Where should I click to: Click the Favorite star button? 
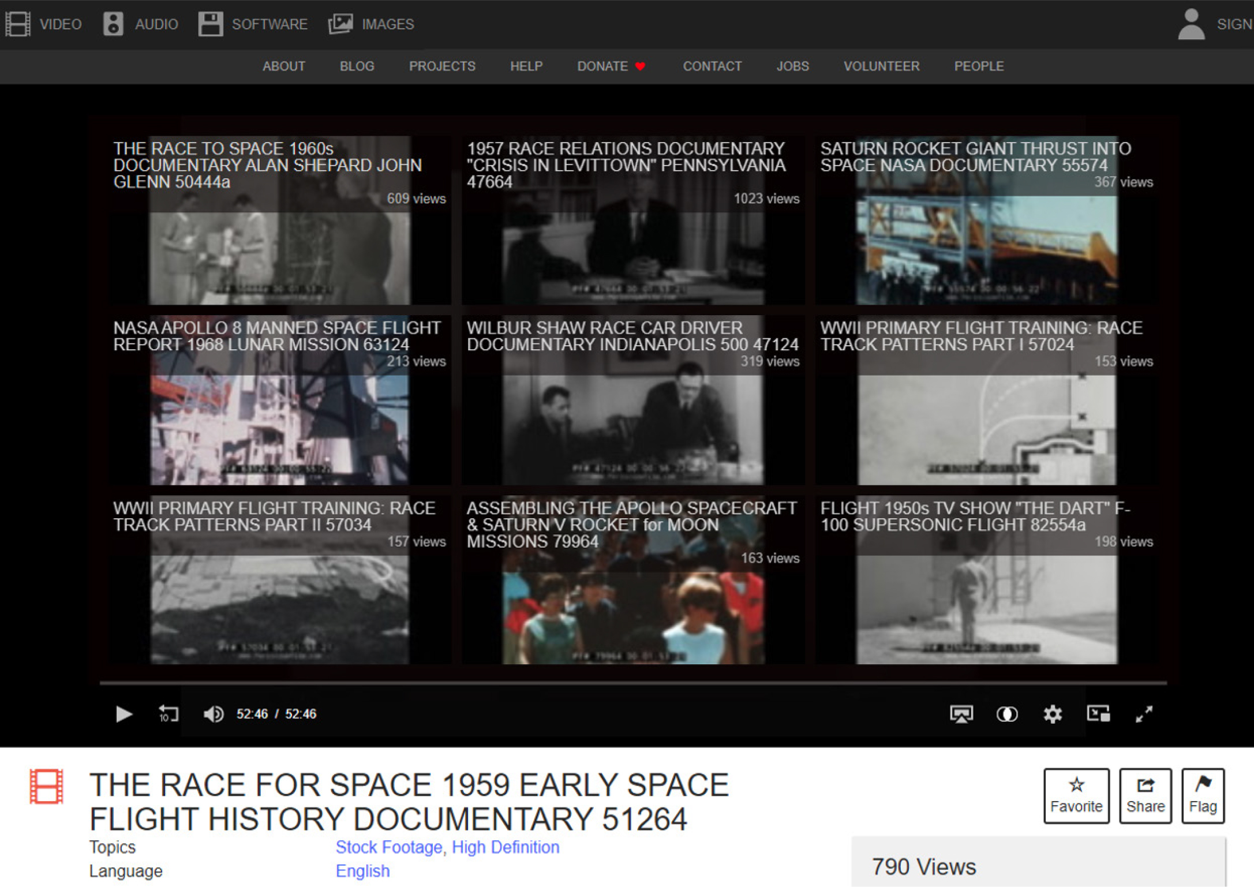(x=1076, y=796)
